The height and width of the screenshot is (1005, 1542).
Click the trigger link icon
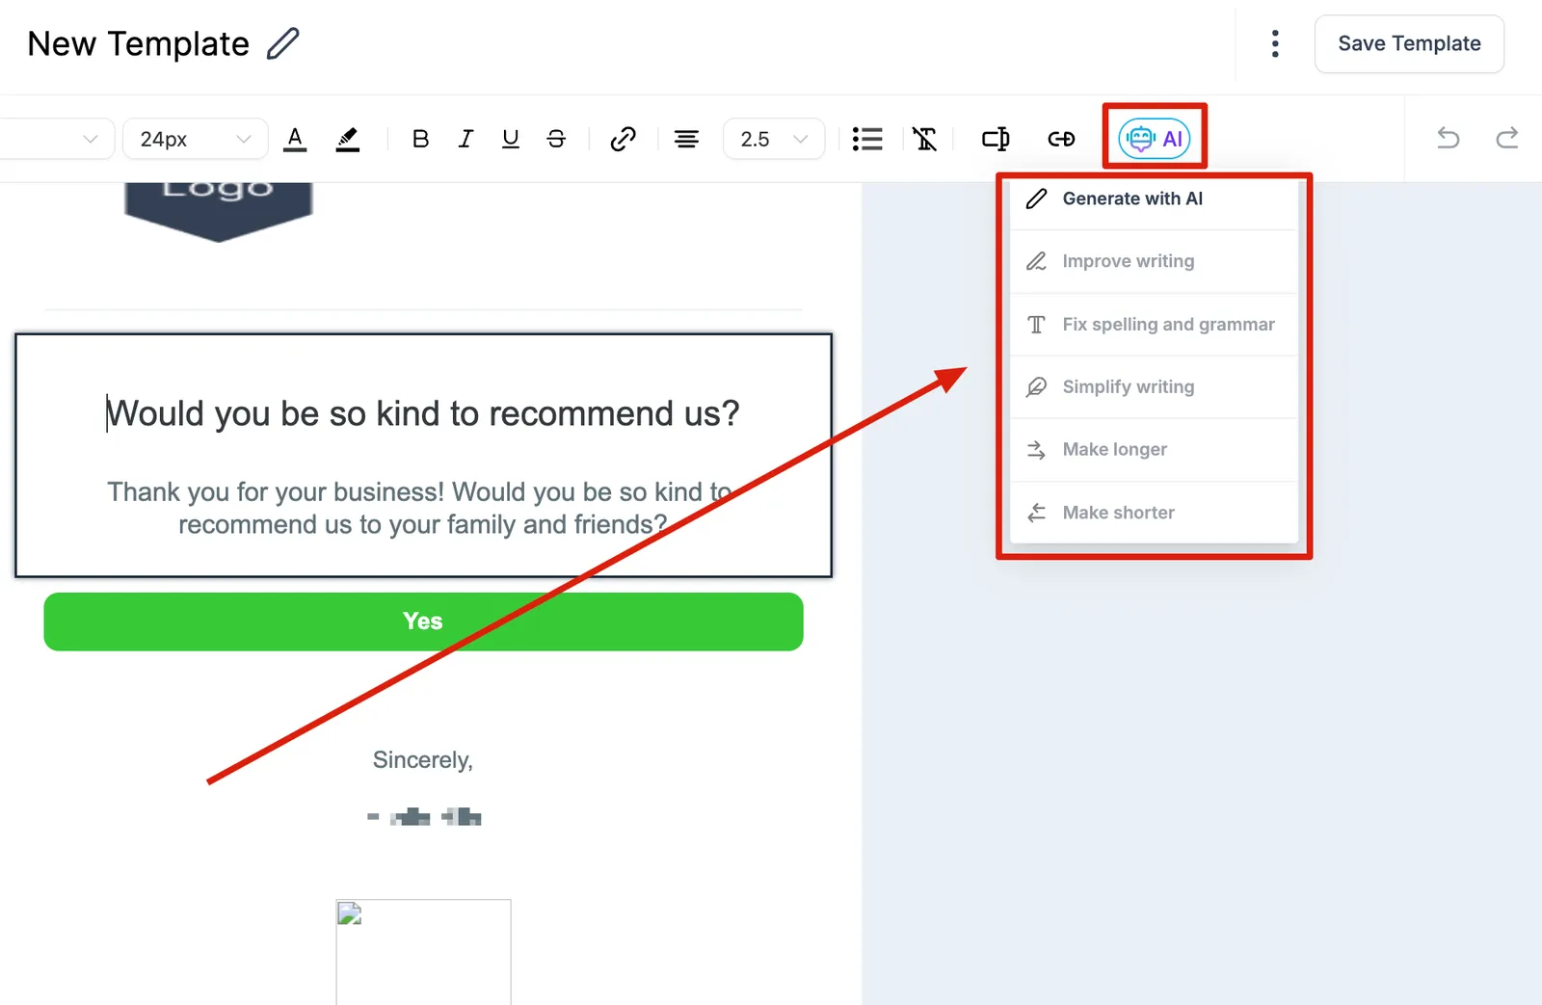(1061, 139)
